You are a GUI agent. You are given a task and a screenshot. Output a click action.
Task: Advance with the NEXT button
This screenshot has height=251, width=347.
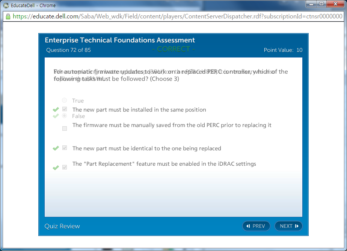pos(288,226)
